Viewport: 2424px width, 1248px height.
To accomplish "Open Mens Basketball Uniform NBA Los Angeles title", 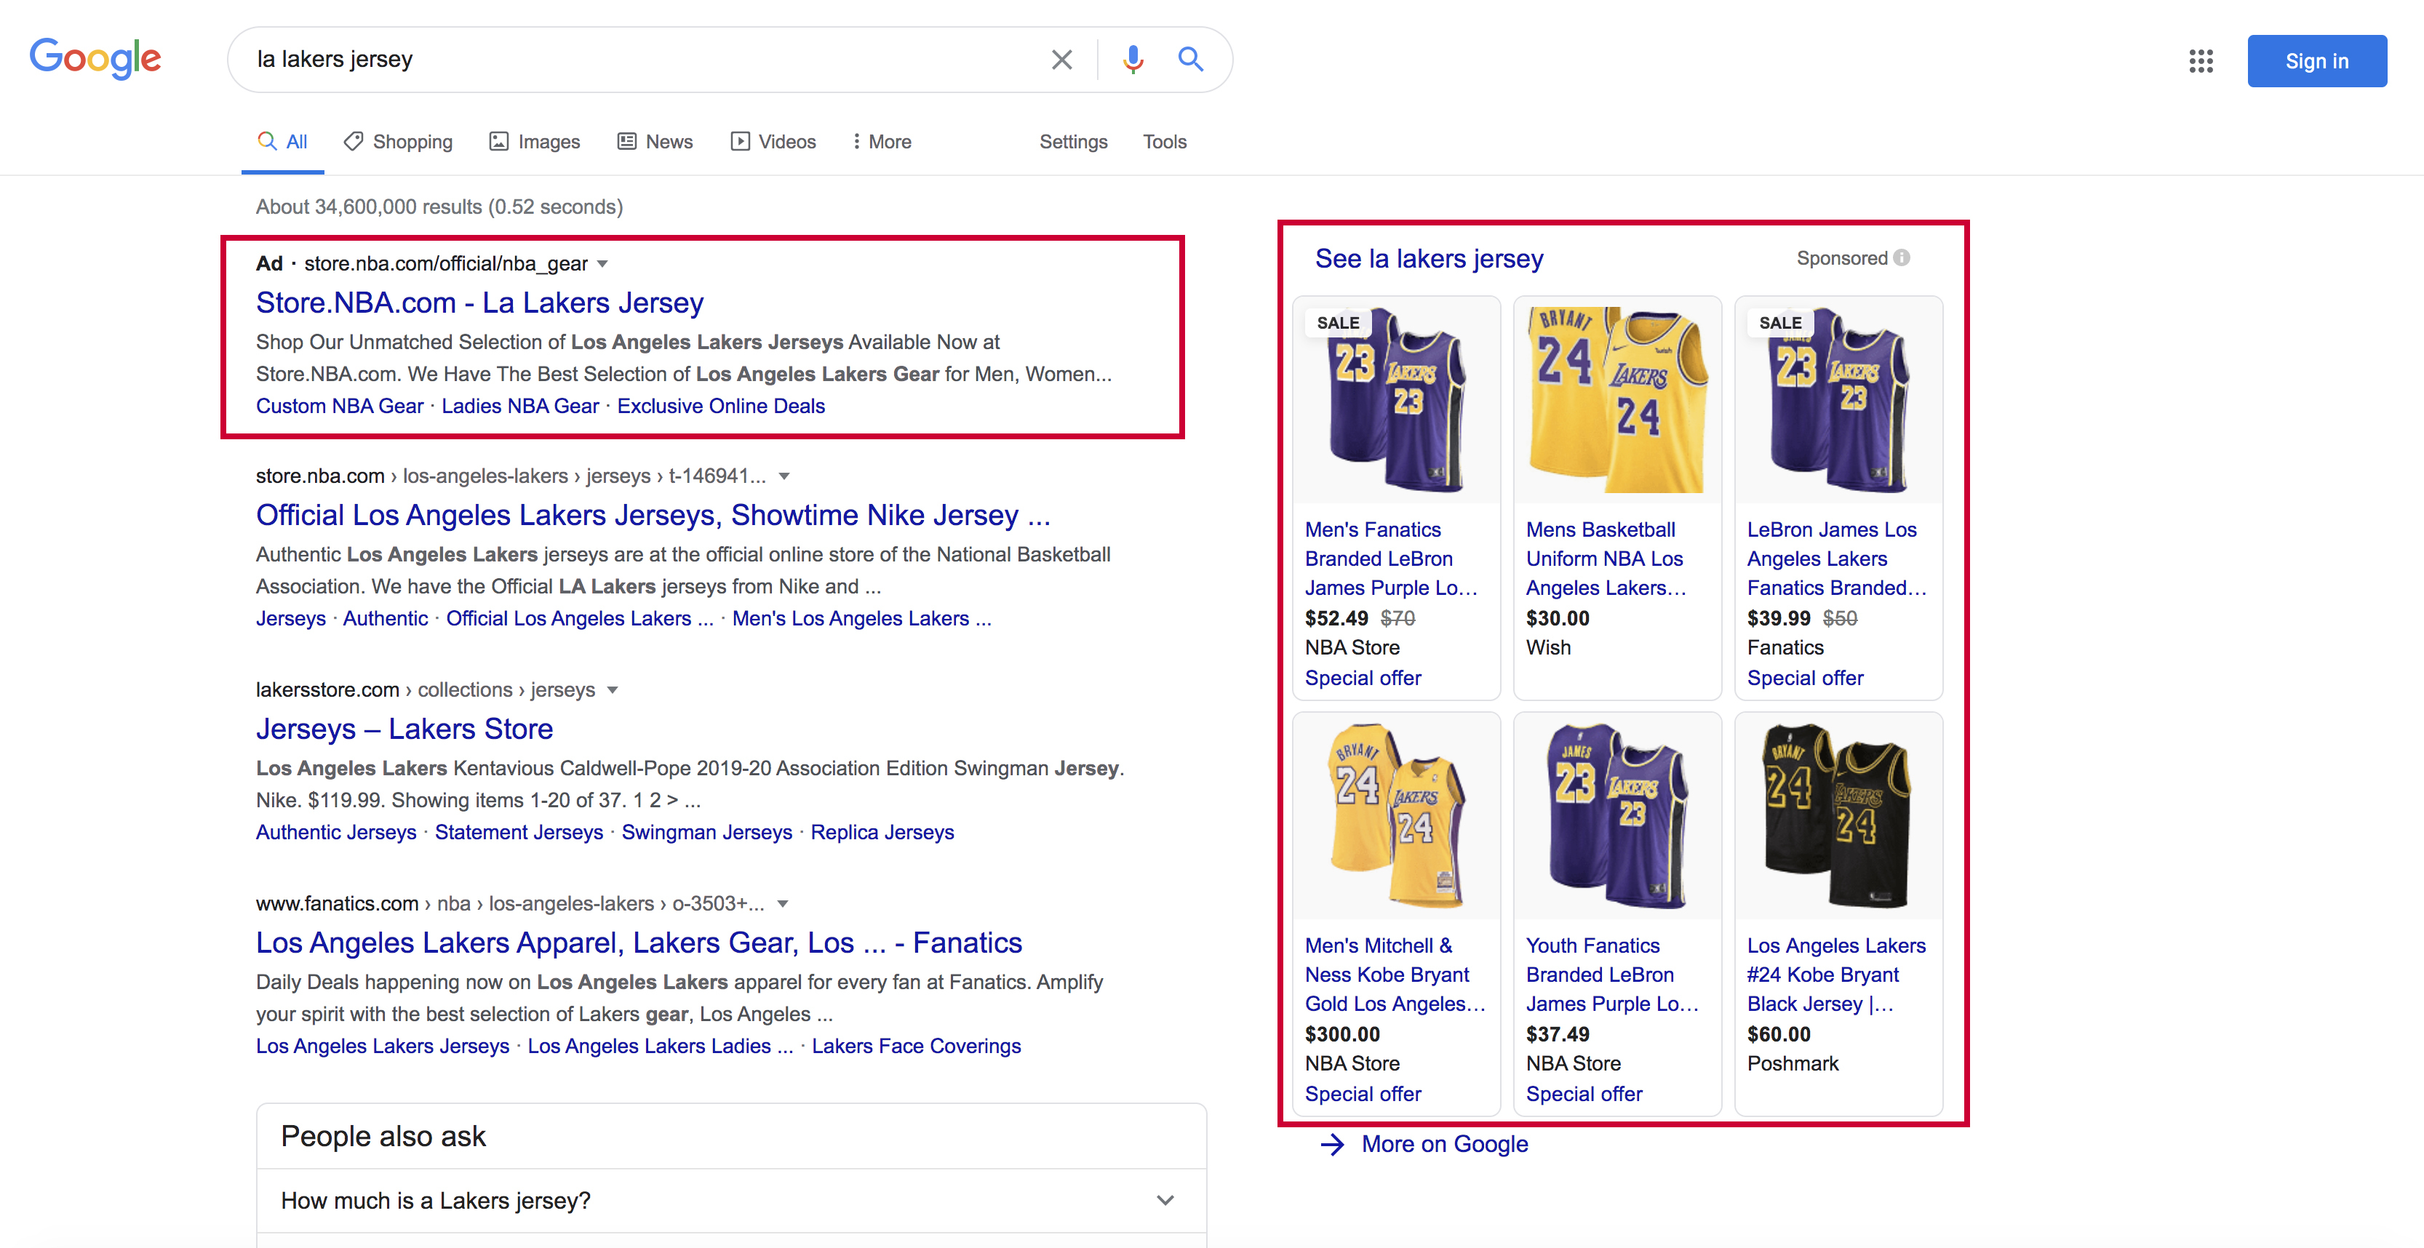I will (x=1606, y=559).
